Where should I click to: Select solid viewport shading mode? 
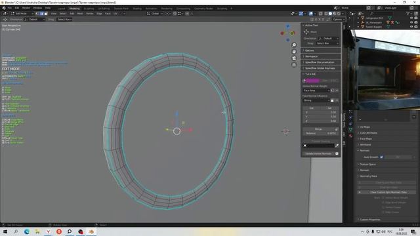[330, 14]
